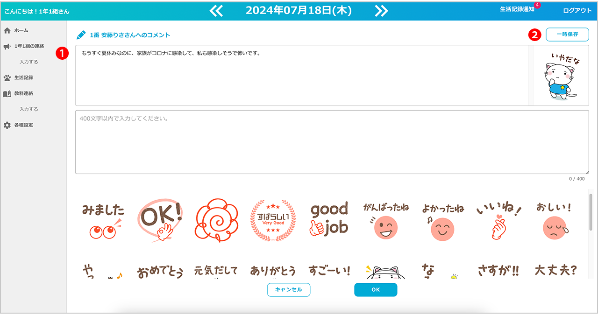Select the すばらしい Very Good wreath stamp
598x315 pixels.
(x=273, y=220)
